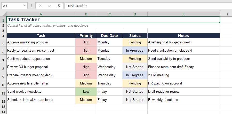The image size is (232, 114).
Task: Select the Reply to legal team cell
Action: pos(41,51)
